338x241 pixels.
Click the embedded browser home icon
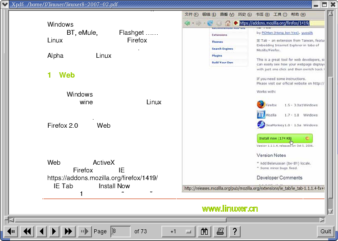point(228,23)
